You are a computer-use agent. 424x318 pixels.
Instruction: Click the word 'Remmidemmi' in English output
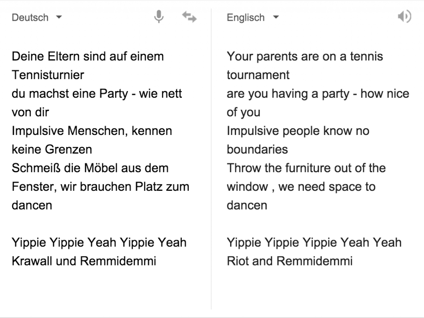click(315, 261)
